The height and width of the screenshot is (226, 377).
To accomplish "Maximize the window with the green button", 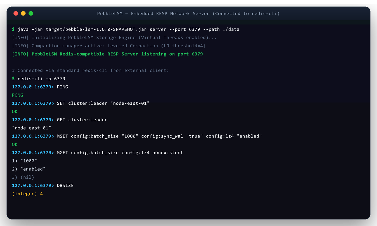I will [x=31, y=13].
